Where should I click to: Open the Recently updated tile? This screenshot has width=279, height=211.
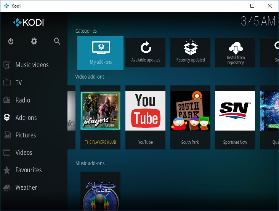click(x=191, y=52)
